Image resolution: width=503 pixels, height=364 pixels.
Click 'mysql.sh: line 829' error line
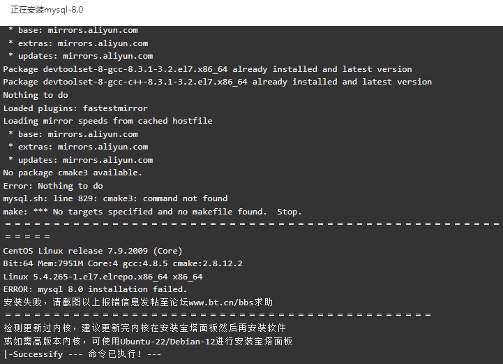(x=116, y=198)
